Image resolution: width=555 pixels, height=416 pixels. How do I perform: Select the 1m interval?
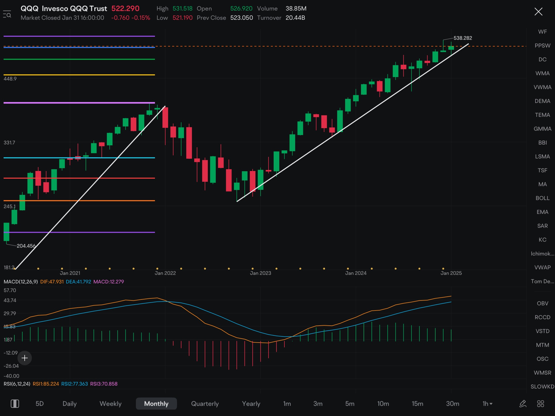287,404
